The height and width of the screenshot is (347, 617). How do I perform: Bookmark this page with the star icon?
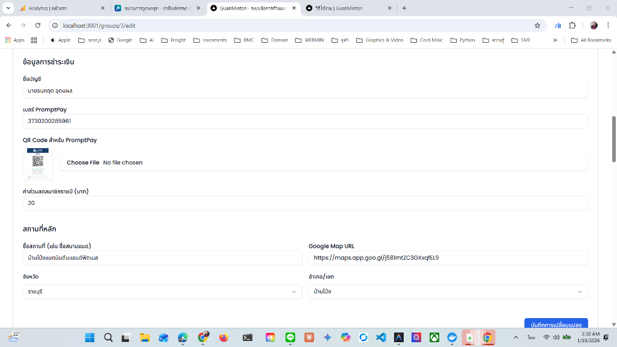(537, 25)
